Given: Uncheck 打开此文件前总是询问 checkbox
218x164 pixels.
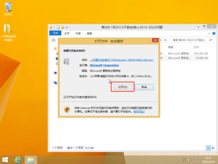Looking at the screenshot, I should coord(65,97).
